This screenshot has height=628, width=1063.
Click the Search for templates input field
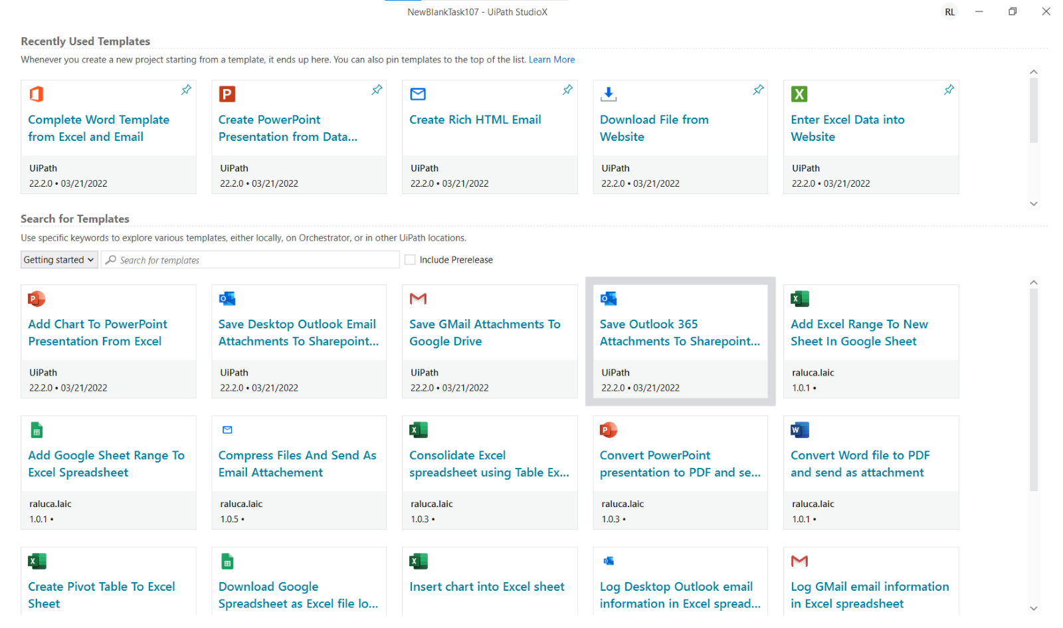(x=250, y=260)
